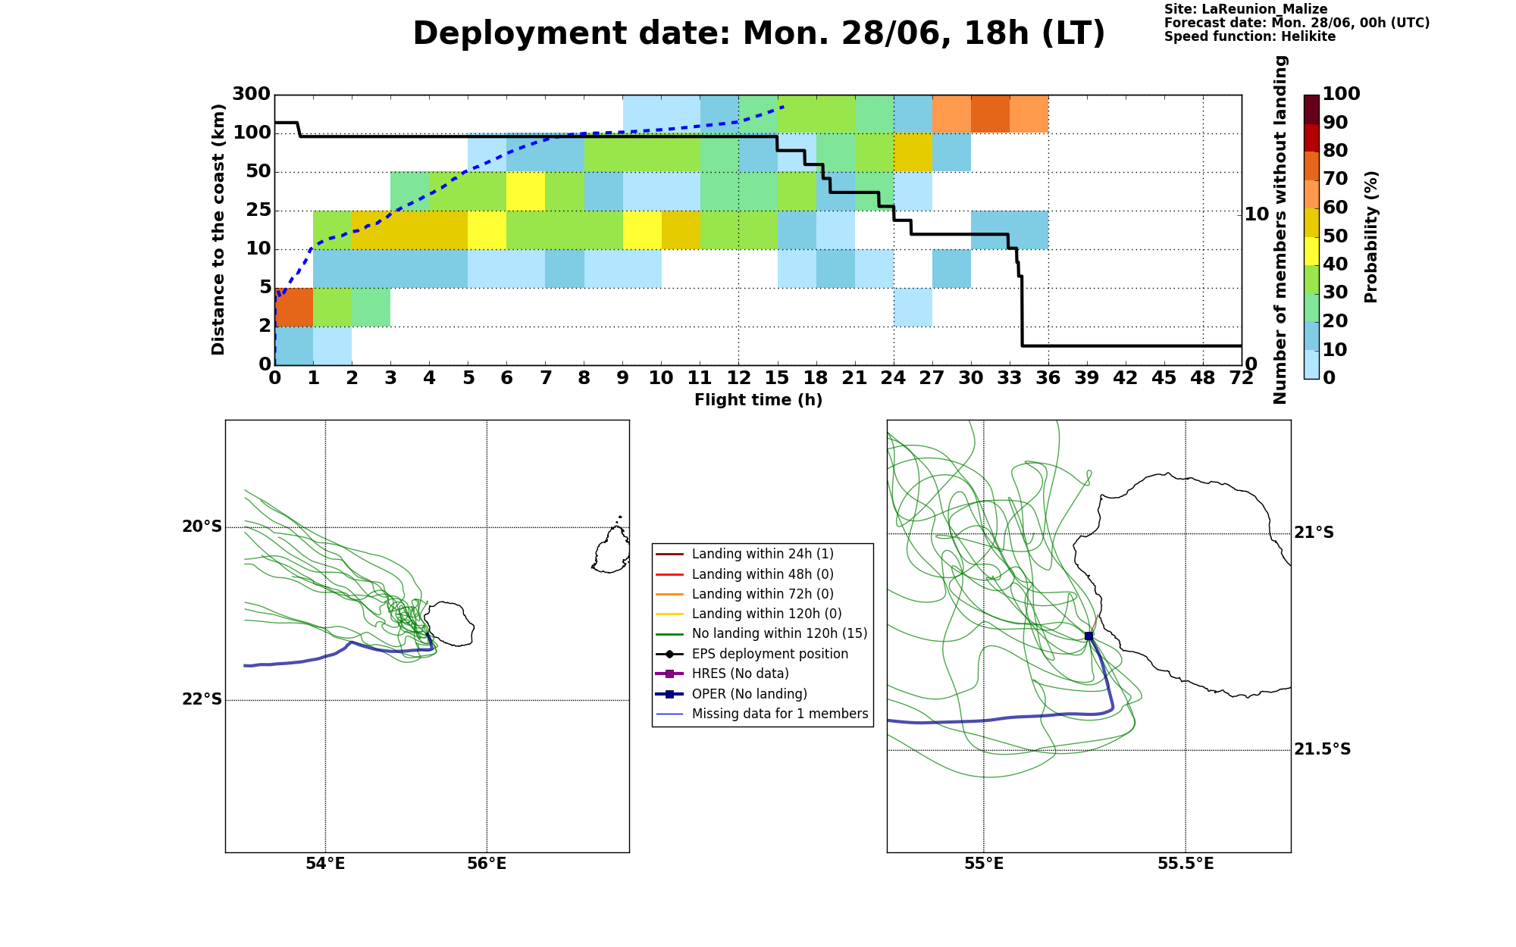Screen dimensions: 1516x947
Task: Click the '56°E' longitude label on left map
Action: click(x=487, y=864)
